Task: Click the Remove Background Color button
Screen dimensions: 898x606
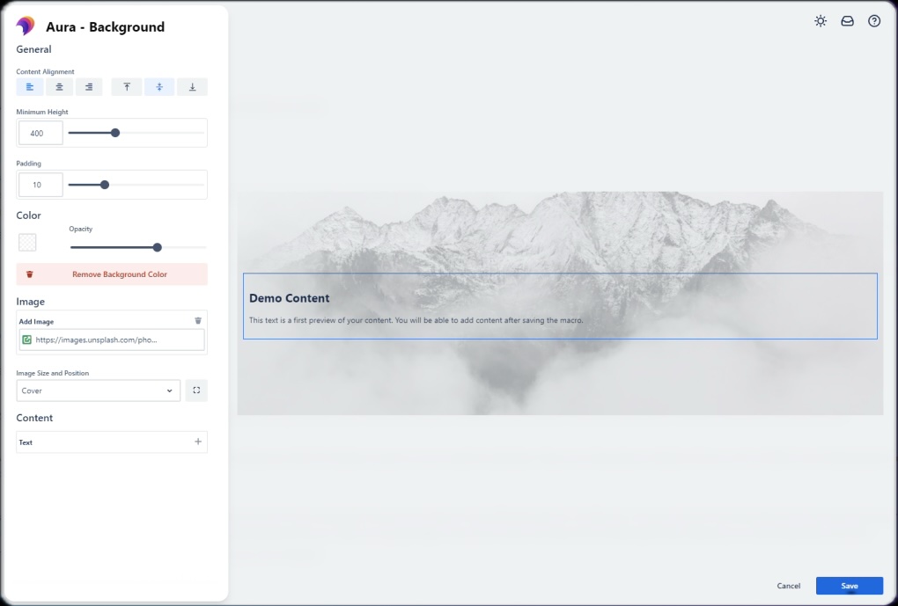Action: pos(112,274)
